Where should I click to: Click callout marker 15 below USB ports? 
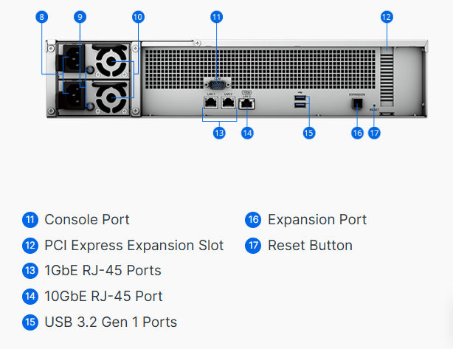309,133
